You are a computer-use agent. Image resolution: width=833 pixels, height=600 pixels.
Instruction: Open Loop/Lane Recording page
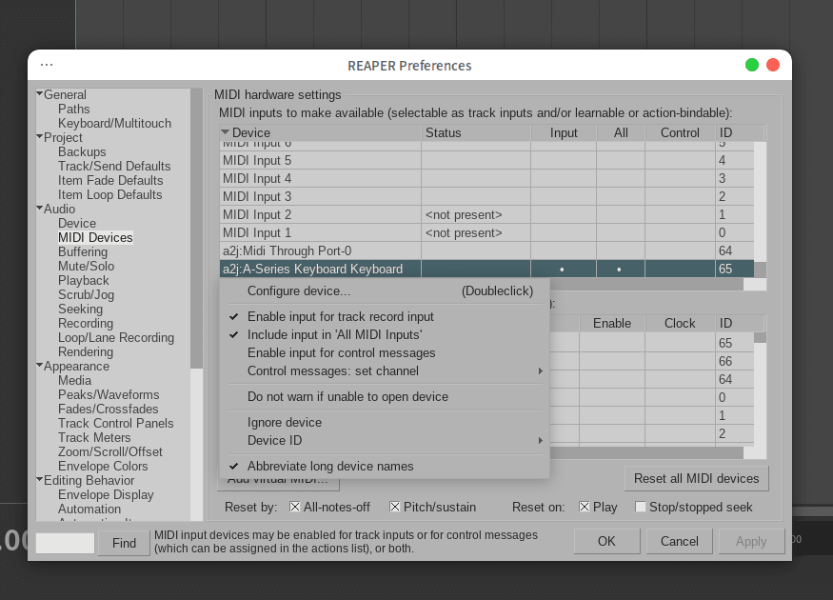pos(116,338)
